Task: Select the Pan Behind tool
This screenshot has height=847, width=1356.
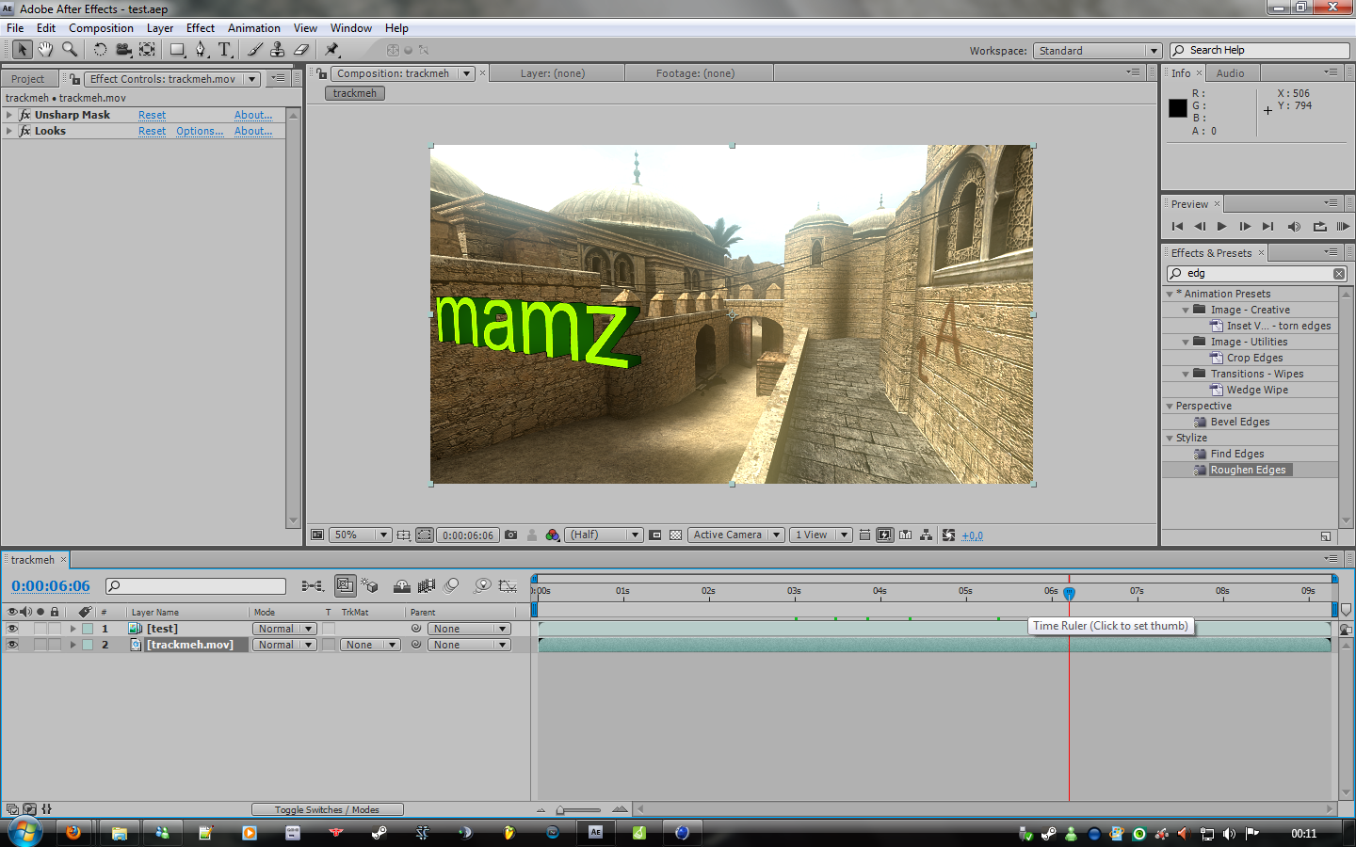Action: point(147,50)
